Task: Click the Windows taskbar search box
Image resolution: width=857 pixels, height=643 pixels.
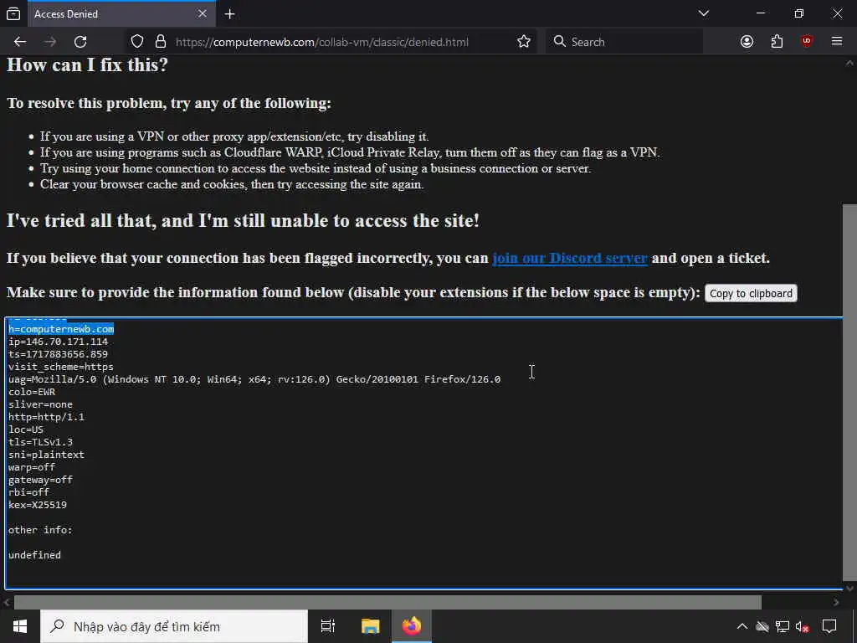Action: tap(174, 626)
